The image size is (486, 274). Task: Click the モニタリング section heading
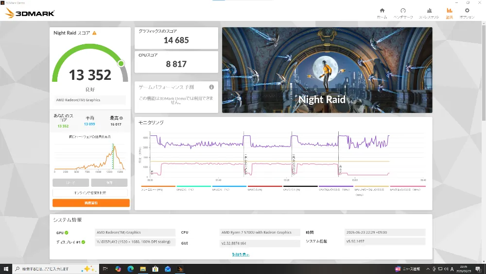151,123
